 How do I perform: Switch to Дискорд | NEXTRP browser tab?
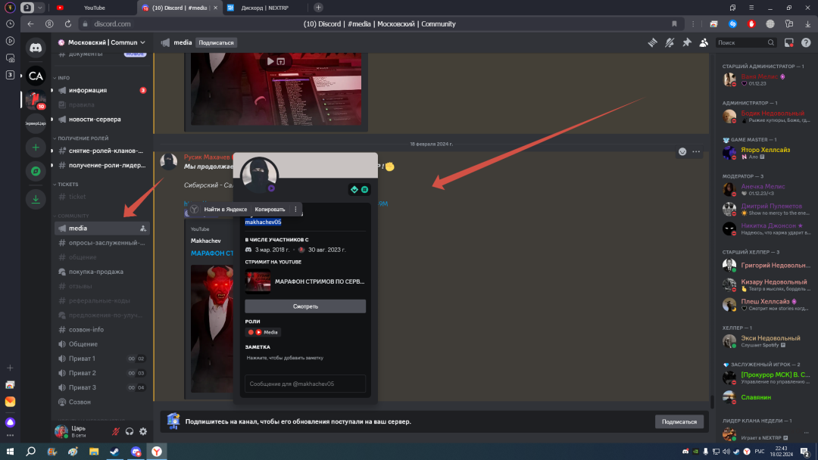click(264, 8)
